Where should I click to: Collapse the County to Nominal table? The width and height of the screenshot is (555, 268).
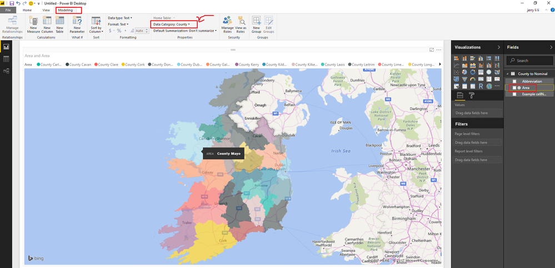click(x=508, y=73)
